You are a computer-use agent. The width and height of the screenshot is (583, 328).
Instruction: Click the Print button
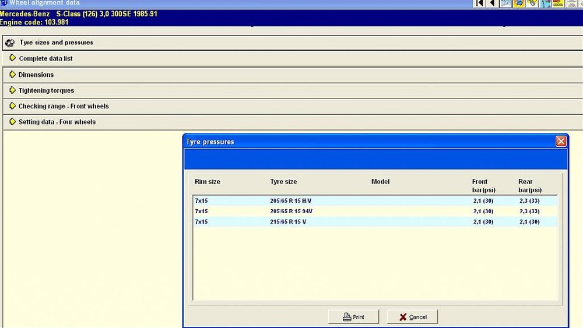pyautogui.click(x=354, y=317)
